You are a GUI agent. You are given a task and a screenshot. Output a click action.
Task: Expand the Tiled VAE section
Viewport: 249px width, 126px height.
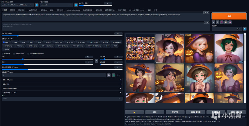62,84
